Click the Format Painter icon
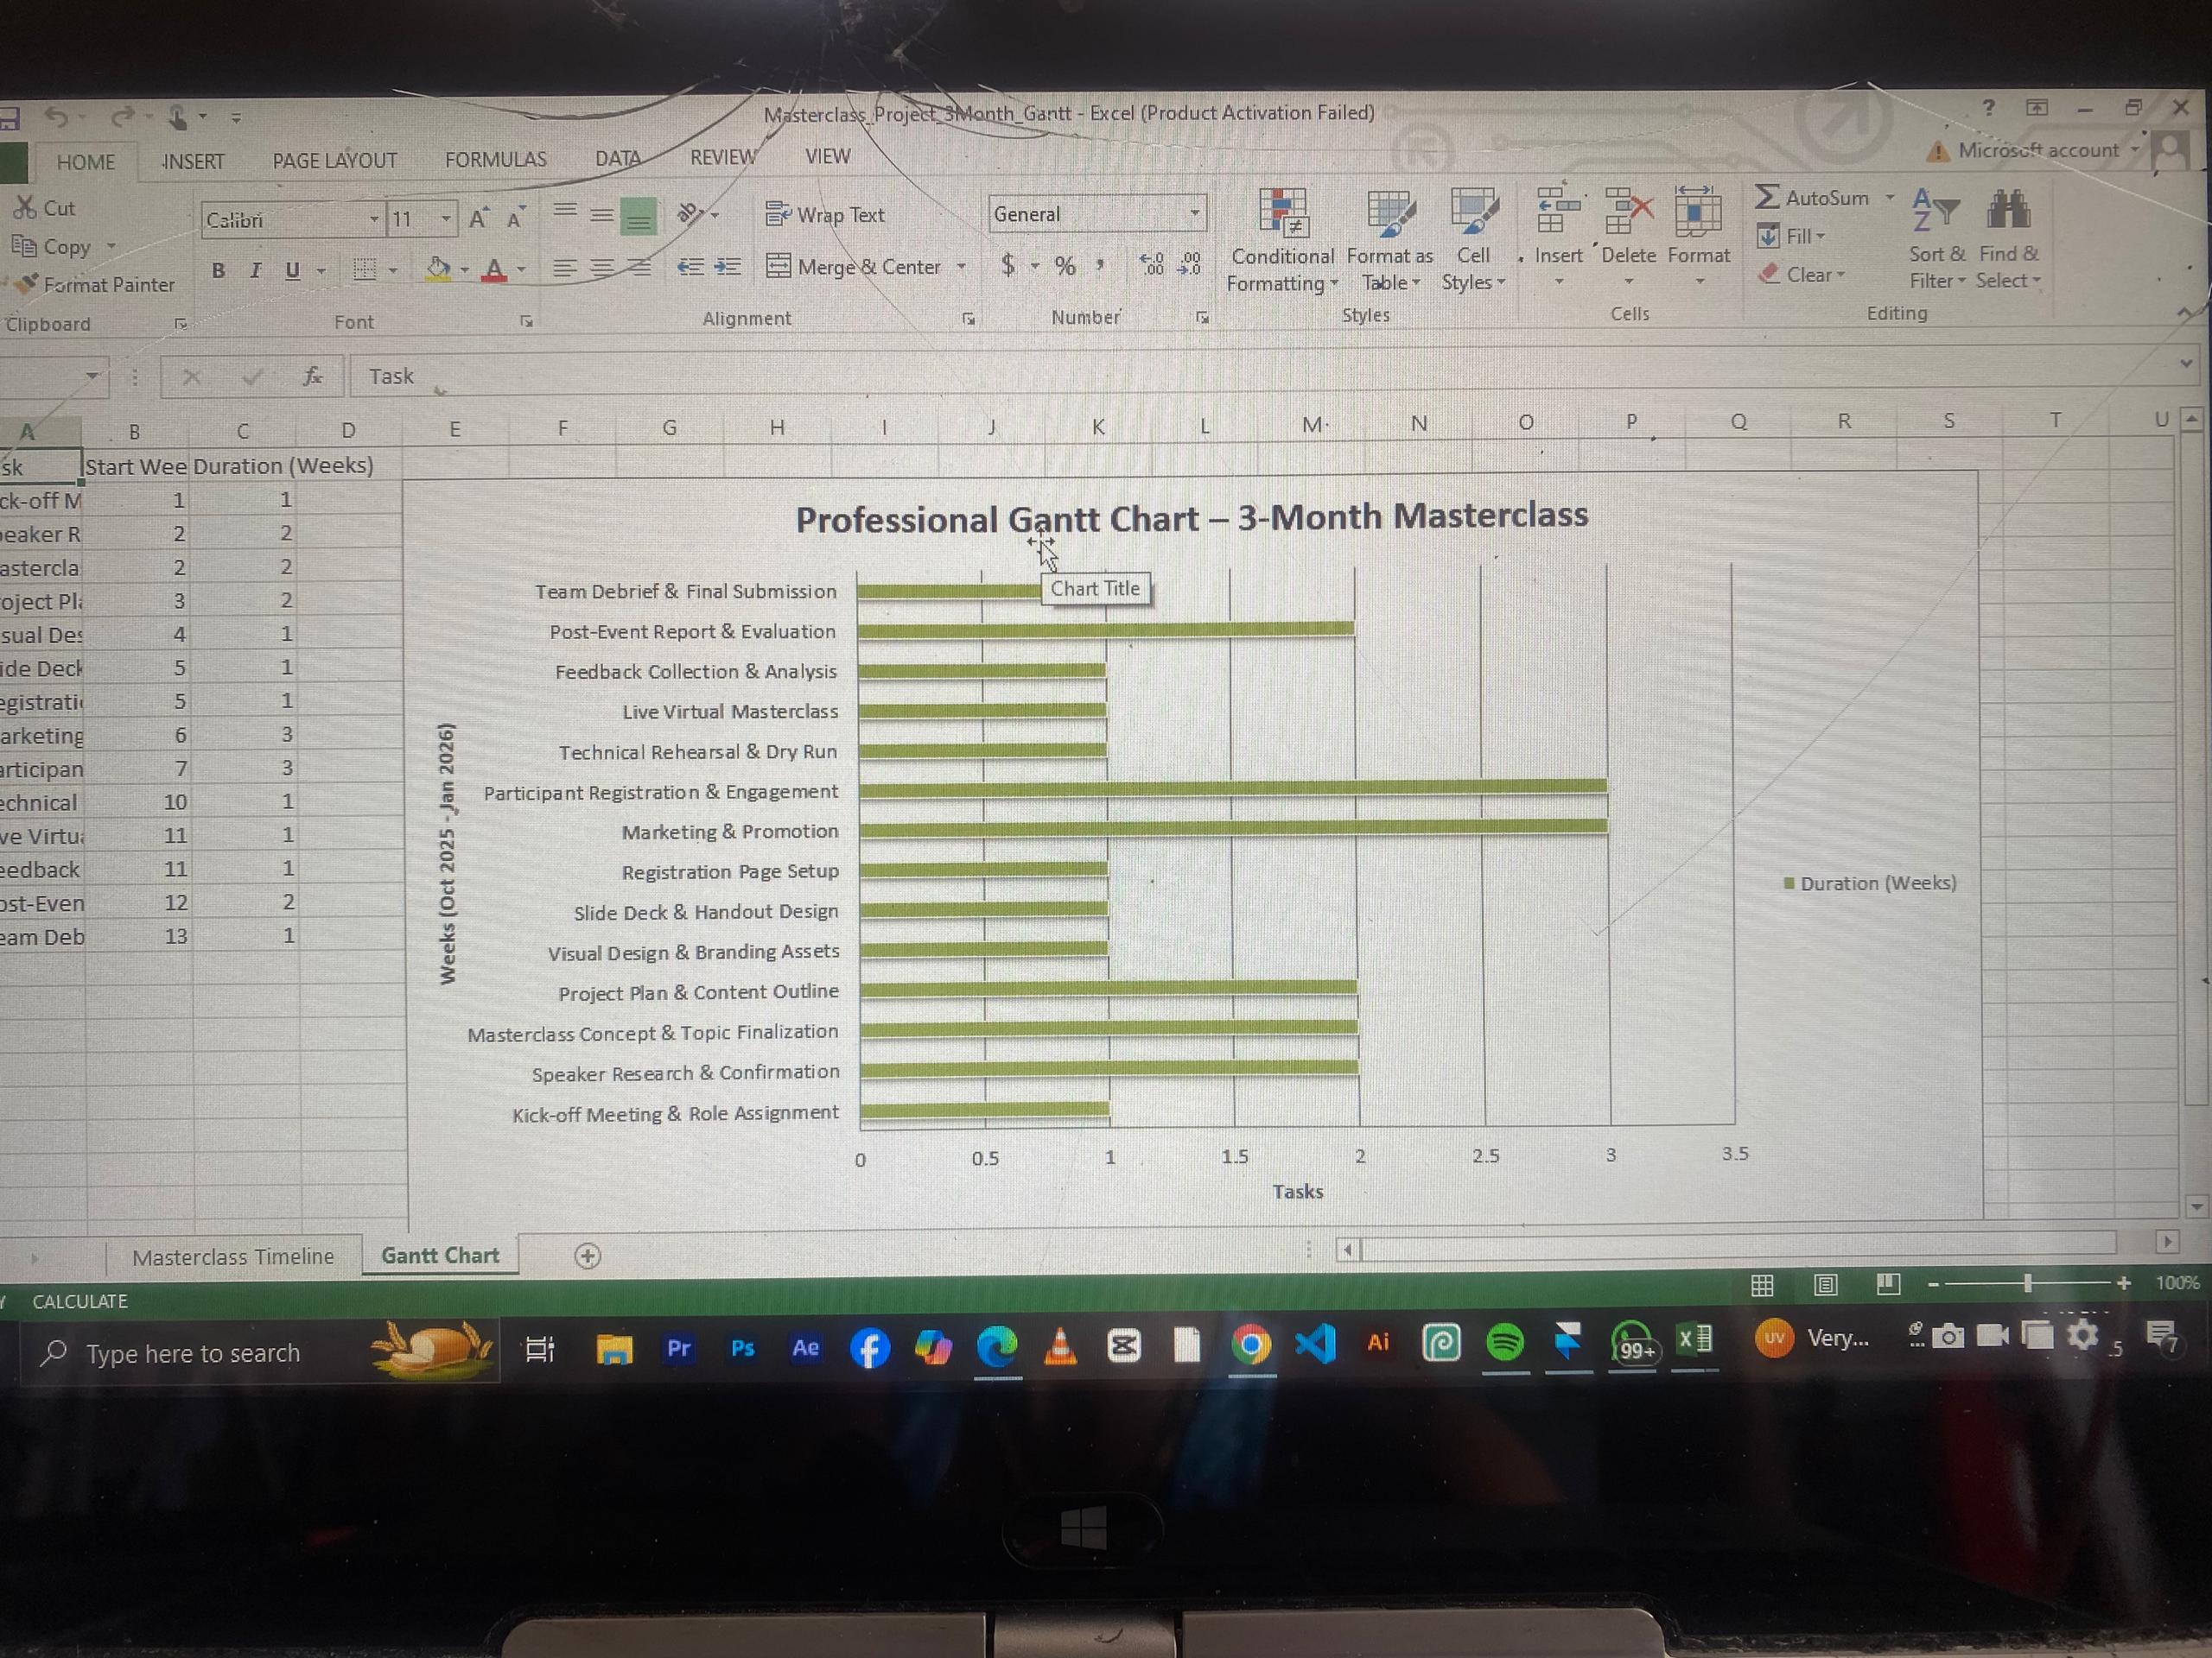The width and height of the screenshot is (2212, 1658). click(x=27, y=284)
